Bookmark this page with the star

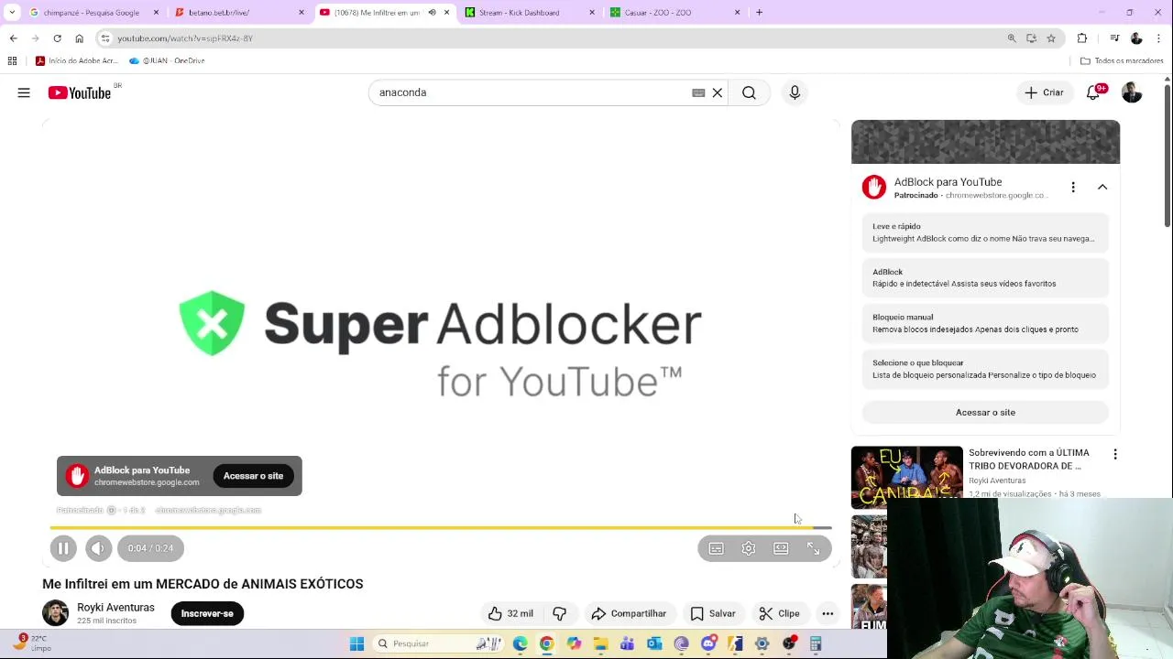pos(1051,38)
